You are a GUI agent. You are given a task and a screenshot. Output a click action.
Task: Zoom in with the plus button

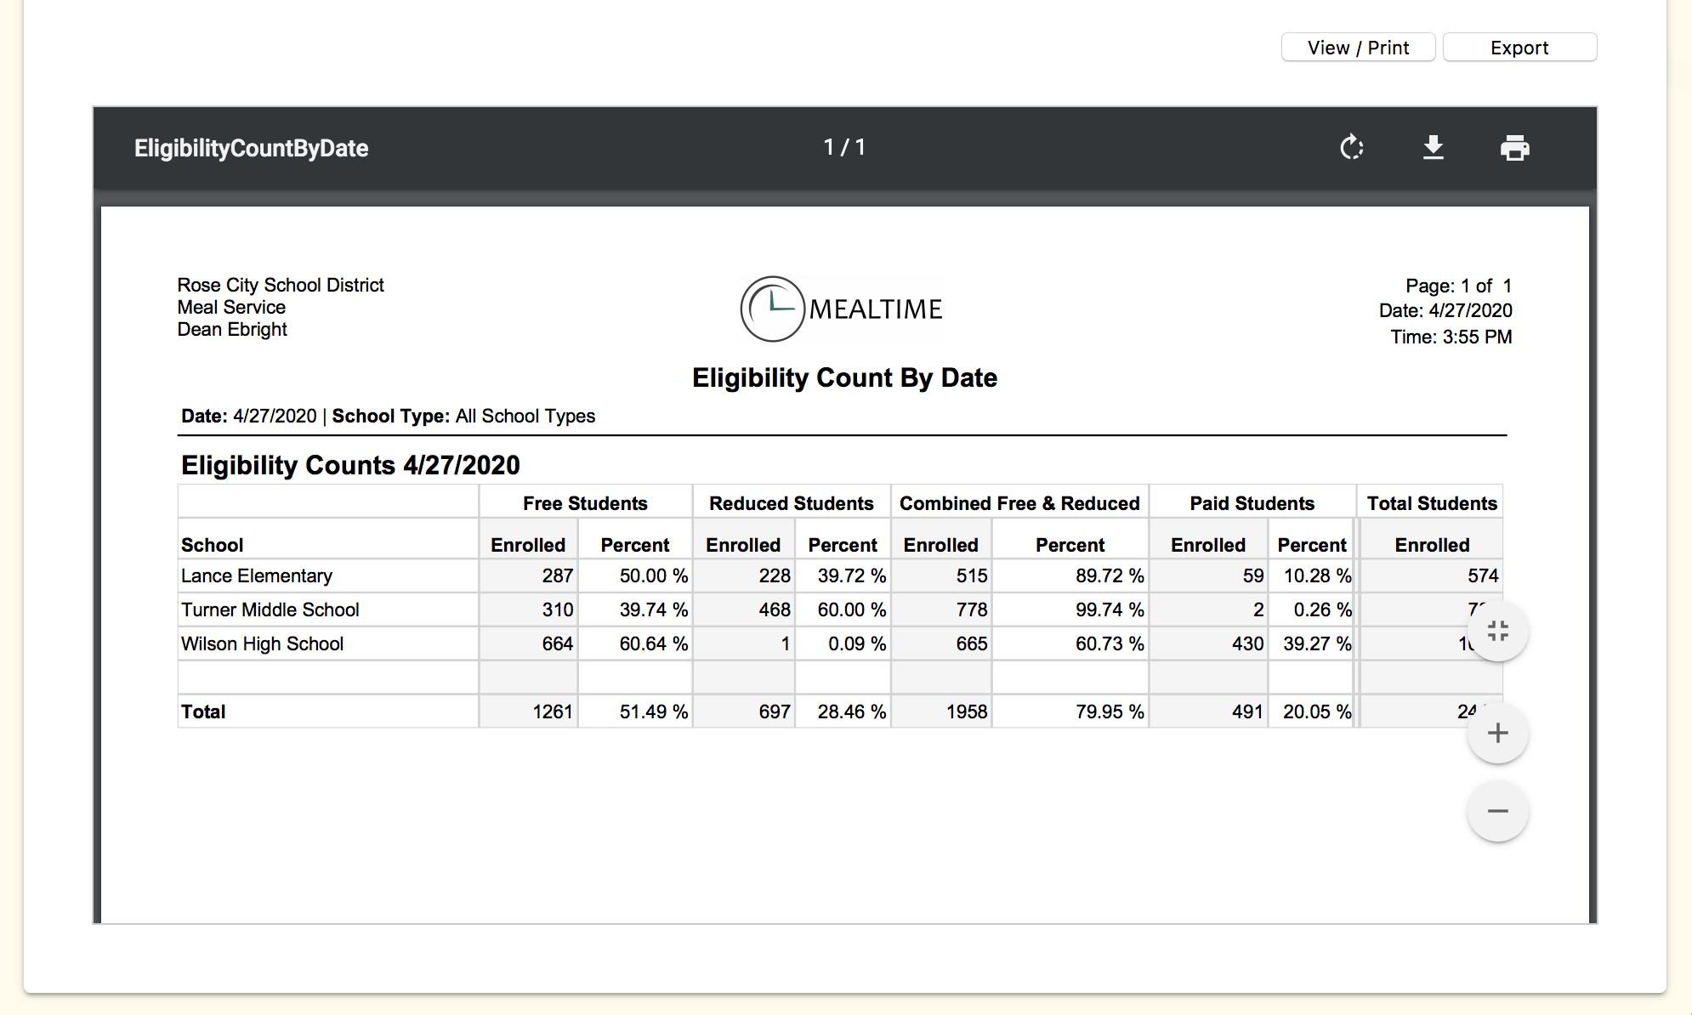tap(1497, 733)
